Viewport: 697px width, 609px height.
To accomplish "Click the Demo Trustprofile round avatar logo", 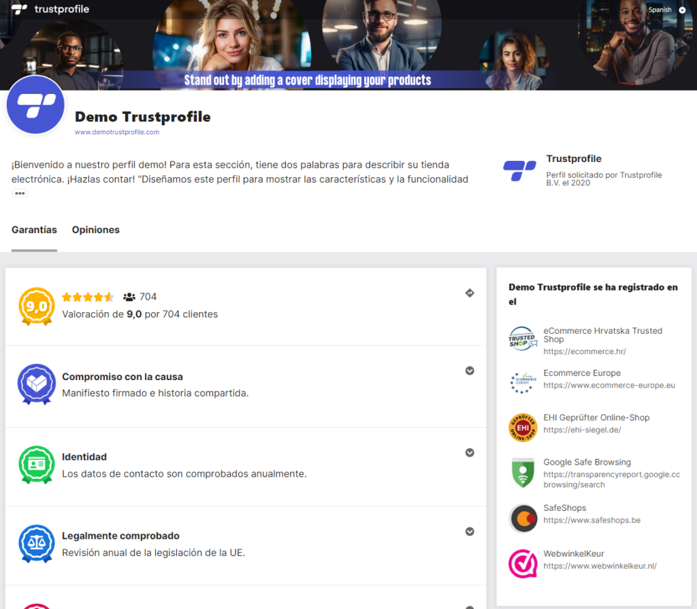I will pyautogui.click(x=35, y=105).
